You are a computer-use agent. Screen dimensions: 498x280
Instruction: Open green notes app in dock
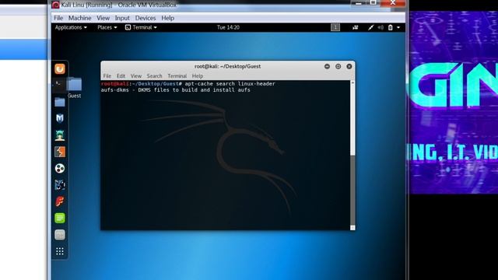tap(60, 218)
